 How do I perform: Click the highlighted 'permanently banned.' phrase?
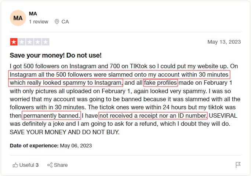click(51, 116)
